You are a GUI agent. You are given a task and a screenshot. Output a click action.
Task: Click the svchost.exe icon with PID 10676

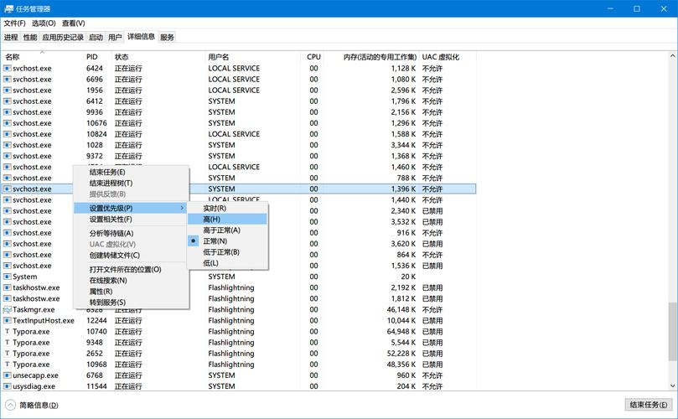[x=8, y=123]
